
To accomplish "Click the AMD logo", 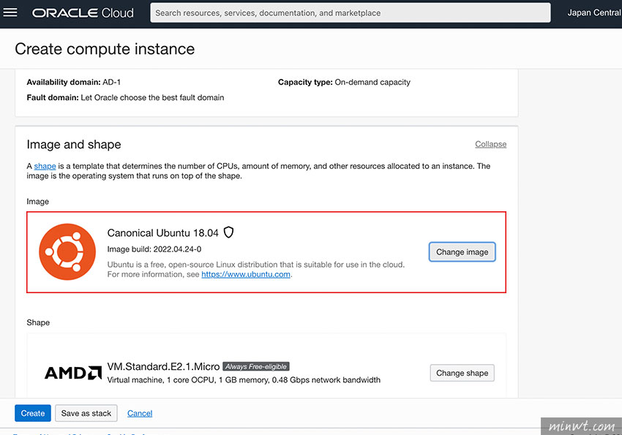I will coord(73,373).
